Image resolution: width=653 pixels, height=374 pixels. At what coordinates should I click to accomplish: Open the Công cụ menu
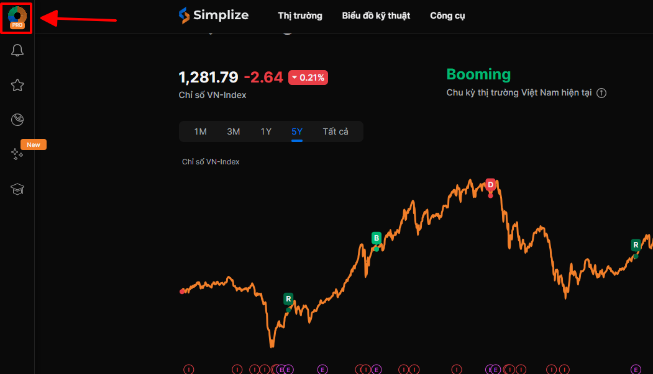(447, 16)
